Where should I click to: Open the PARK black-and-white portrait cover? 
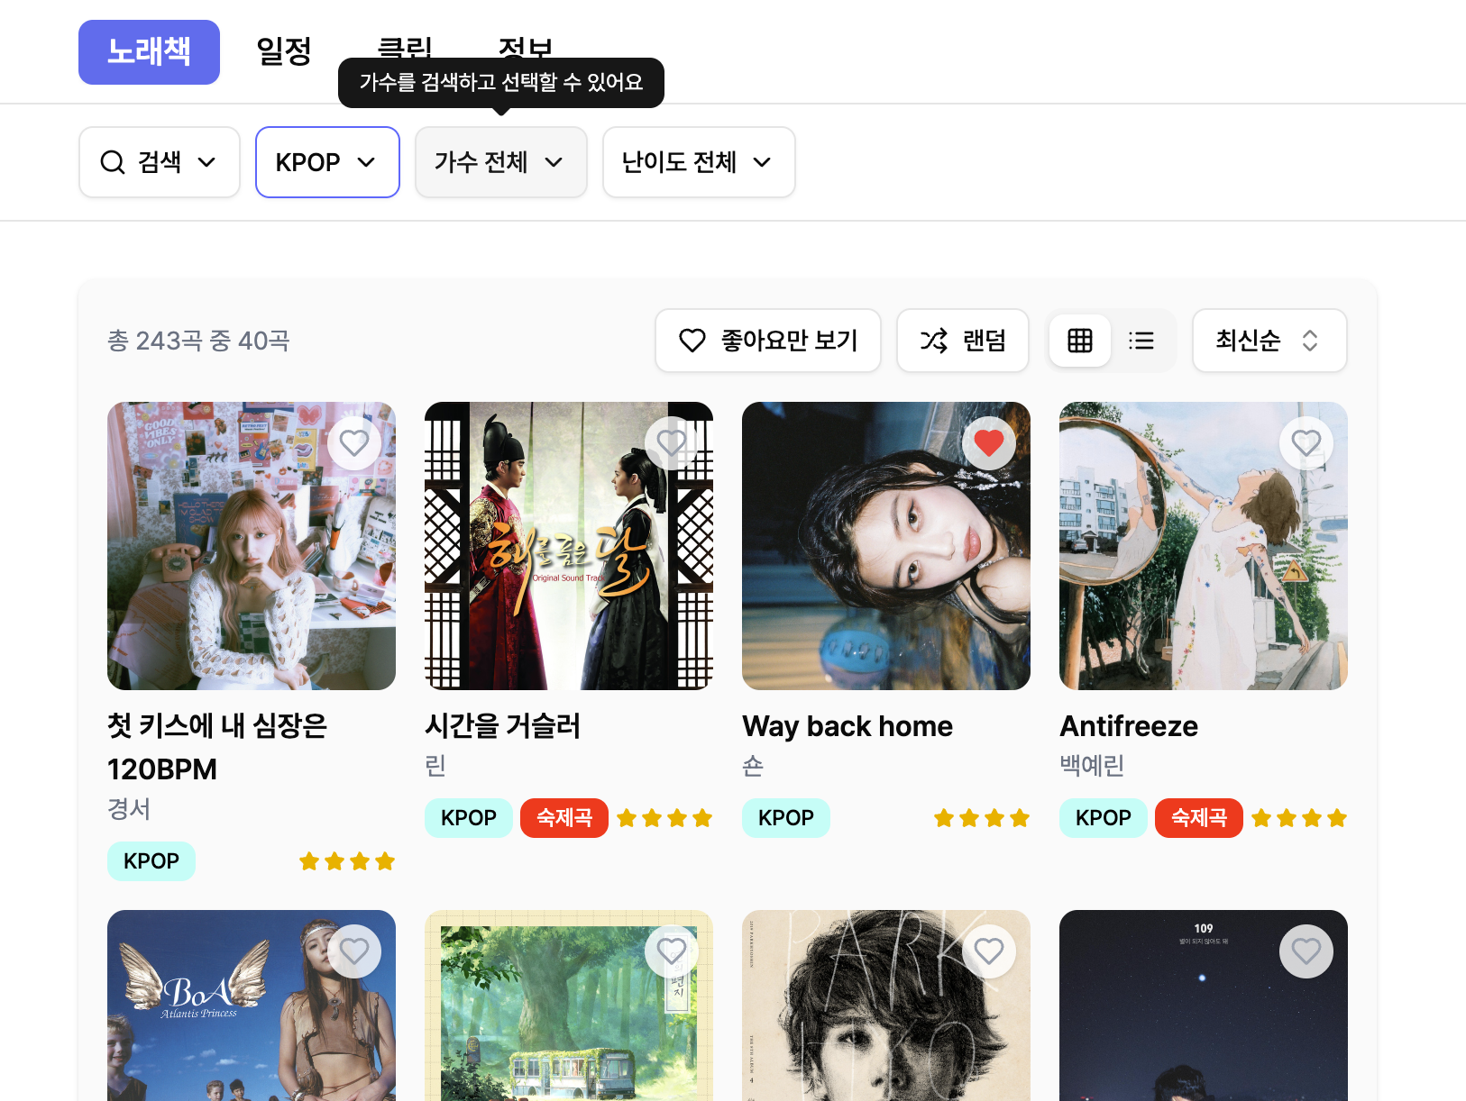[x=886, y=1005]
